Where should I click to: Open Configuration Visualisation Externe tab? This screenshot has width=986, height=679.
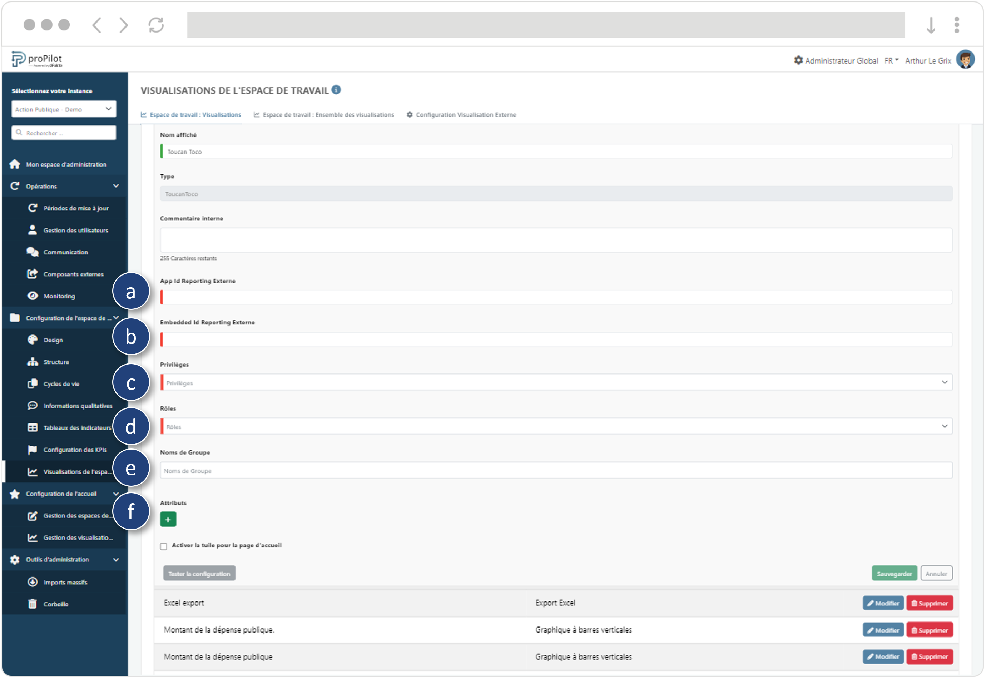[461, 115]
